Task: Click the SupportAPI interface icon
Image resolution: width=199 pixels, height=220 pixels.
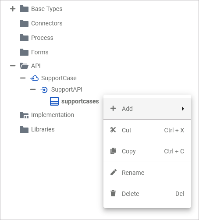Action: (x=44, y=90)
